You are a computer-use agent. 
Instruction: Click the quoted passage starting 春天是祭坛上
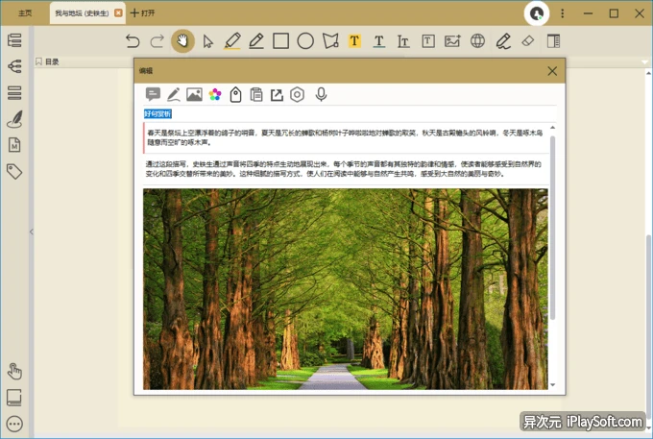coord(346,137)
